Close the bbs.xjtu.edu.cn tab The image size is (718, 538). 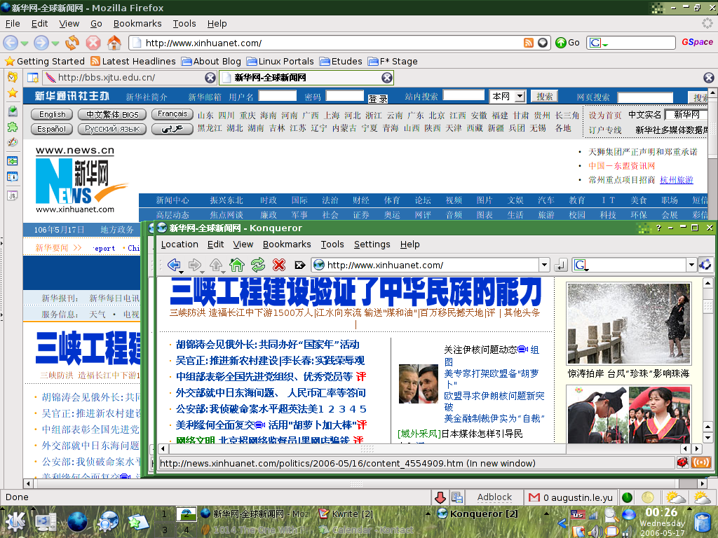[x=210, y=78]
